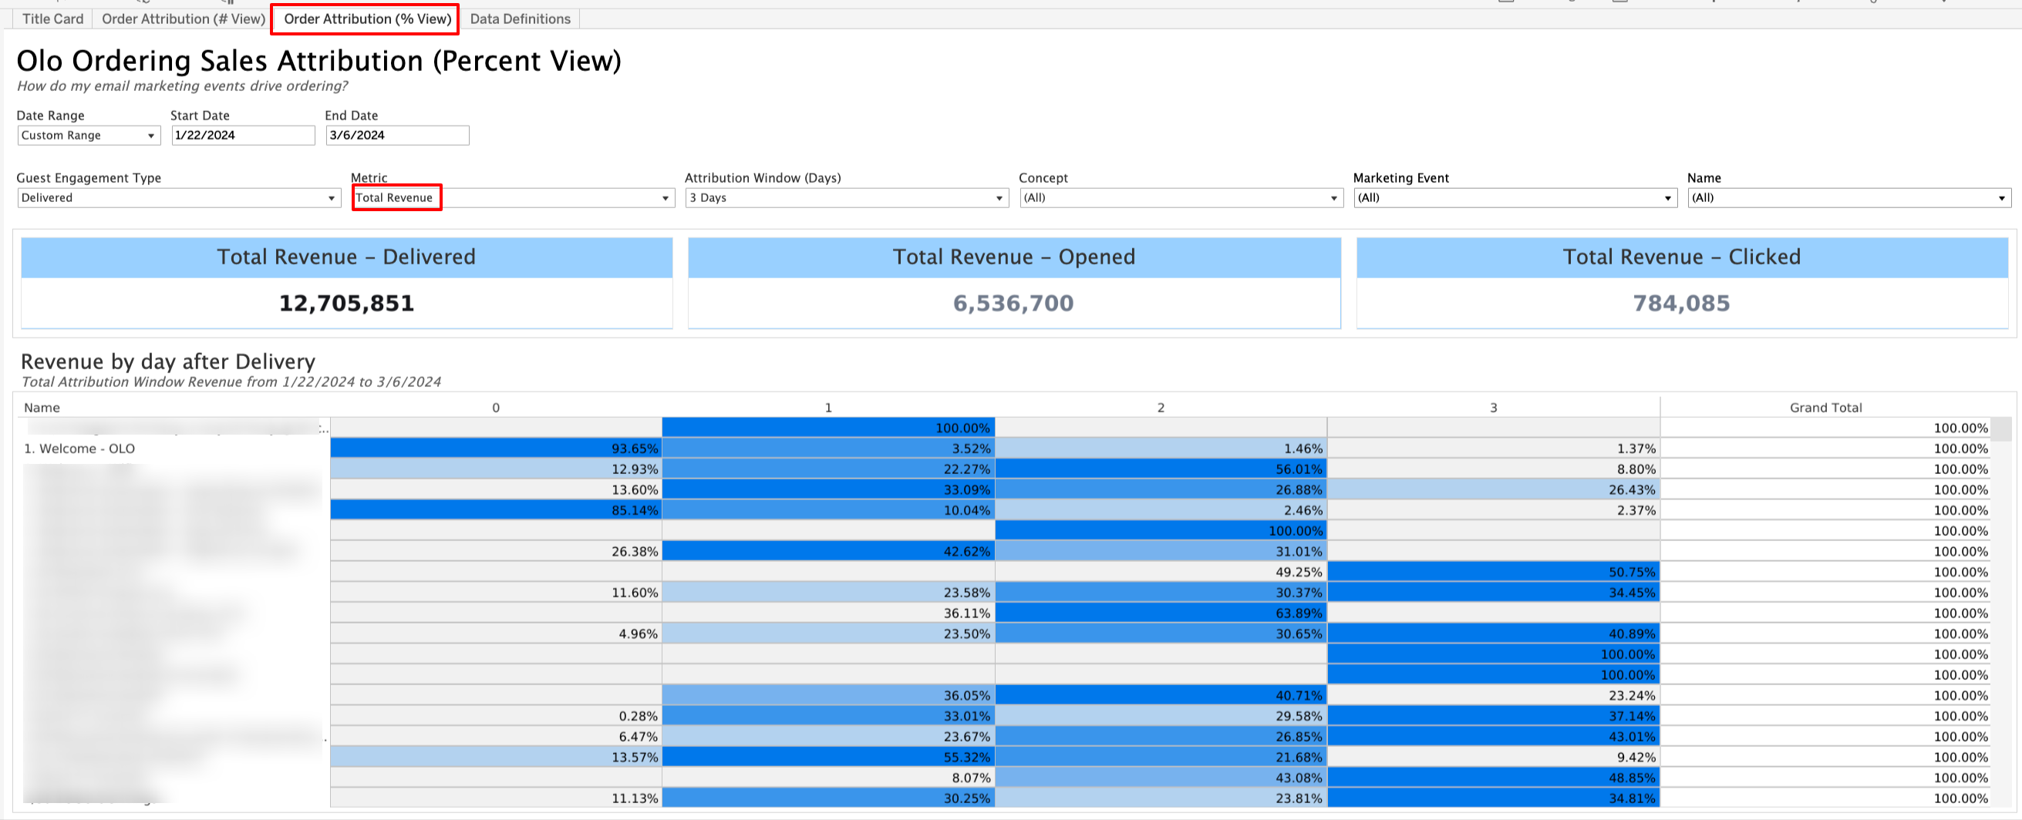
Task: Click the 85.14% cell
Action: click(496, 510)
